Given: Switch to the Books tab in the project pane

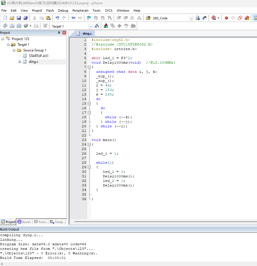Looking at the screenshot, I should (x=24, y=222).
